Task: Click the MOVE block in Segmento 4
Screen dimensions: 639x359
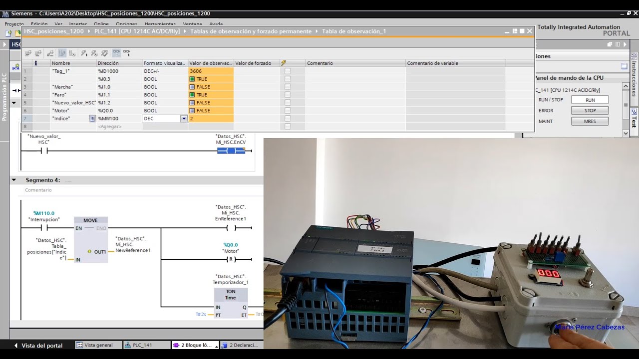Action: point(90,240)
